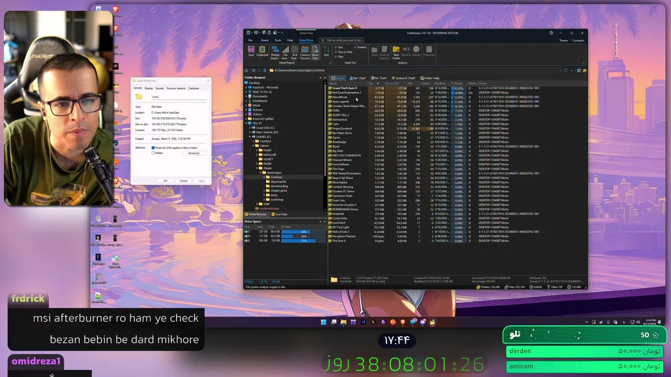Open the Windows Start button on the taskbar
Image resolution: width=671 pixels, height=377 pixels.
coord(323,322)
